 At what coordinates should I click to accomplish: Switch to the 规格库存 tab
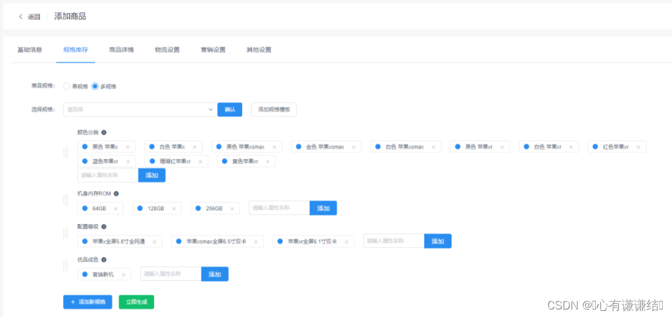click(x=75, y=50)
